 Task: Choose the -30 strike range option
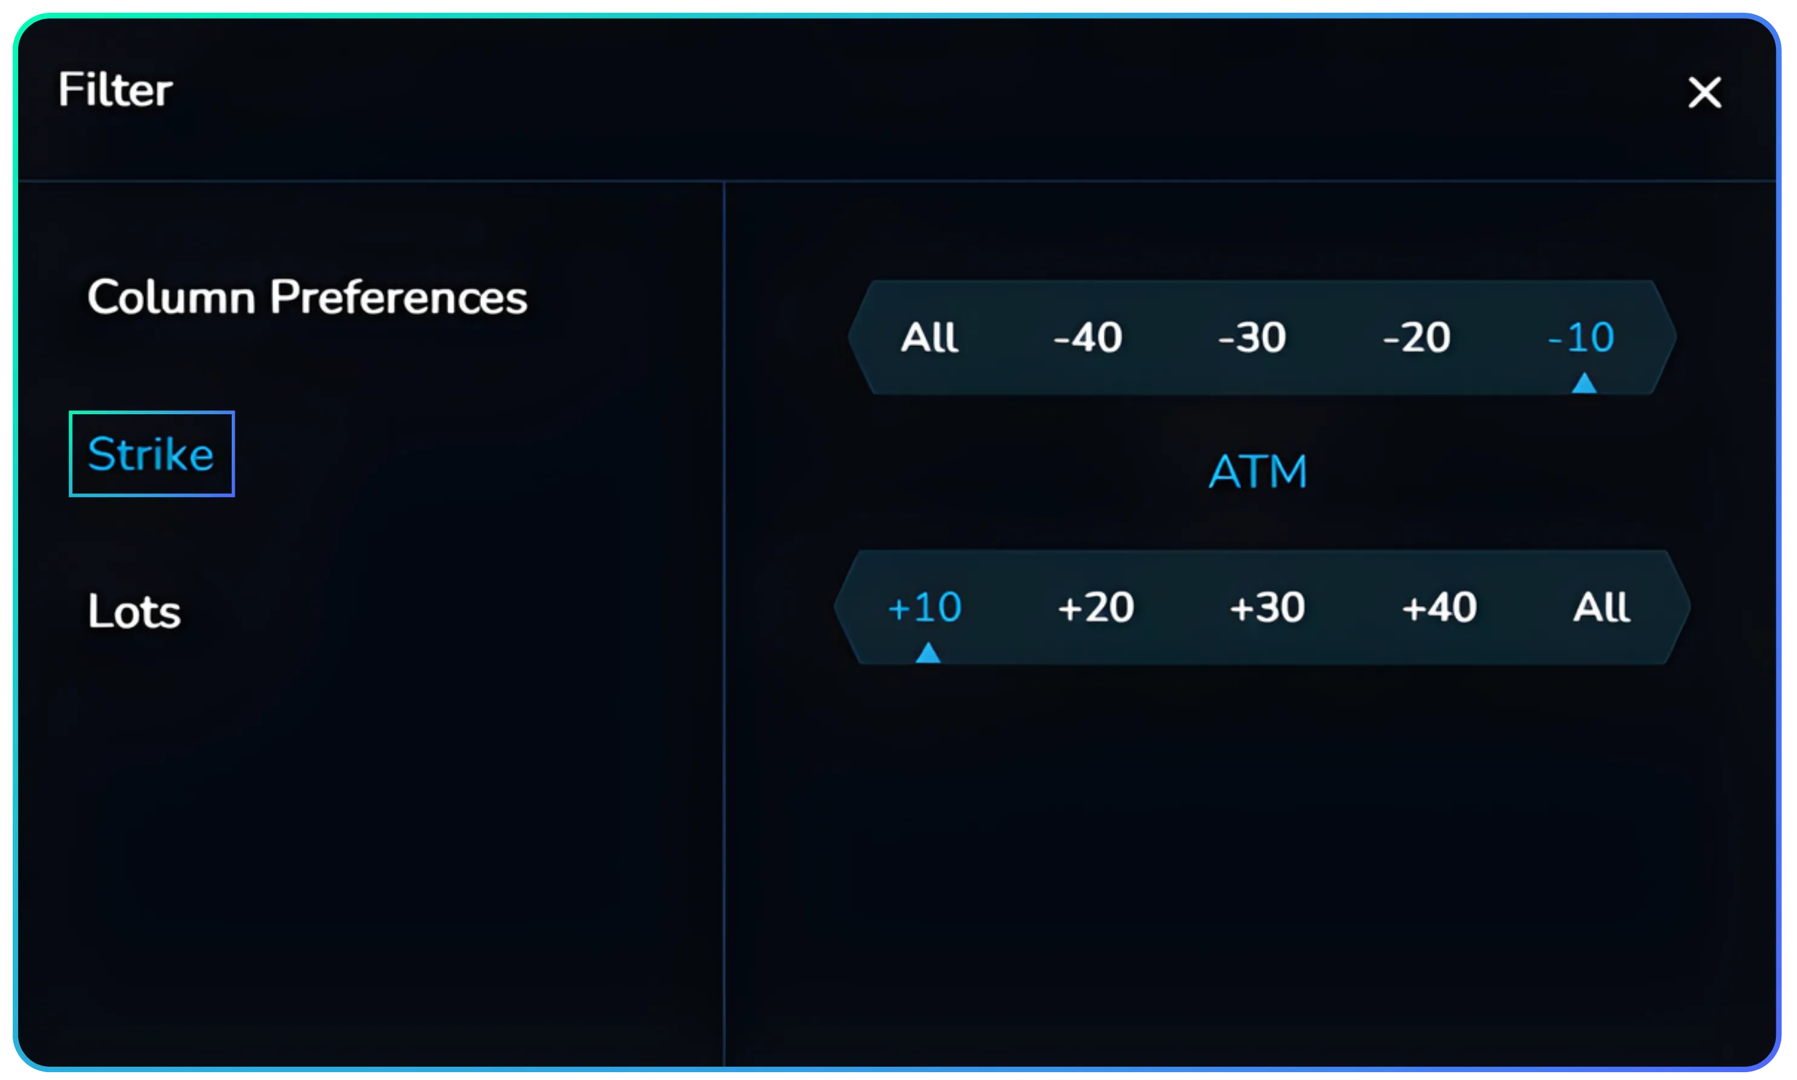1252,337
